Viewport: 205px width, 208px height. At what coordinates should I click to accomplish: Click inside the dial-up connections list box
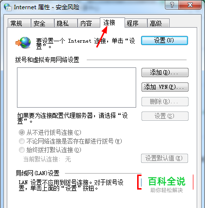click(x=77, y=87)
